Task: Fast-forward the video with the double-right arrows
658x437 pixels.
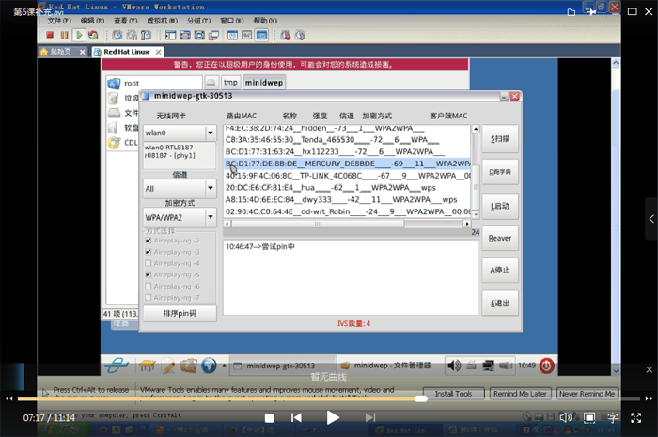Action: click(x=649, y=398)
